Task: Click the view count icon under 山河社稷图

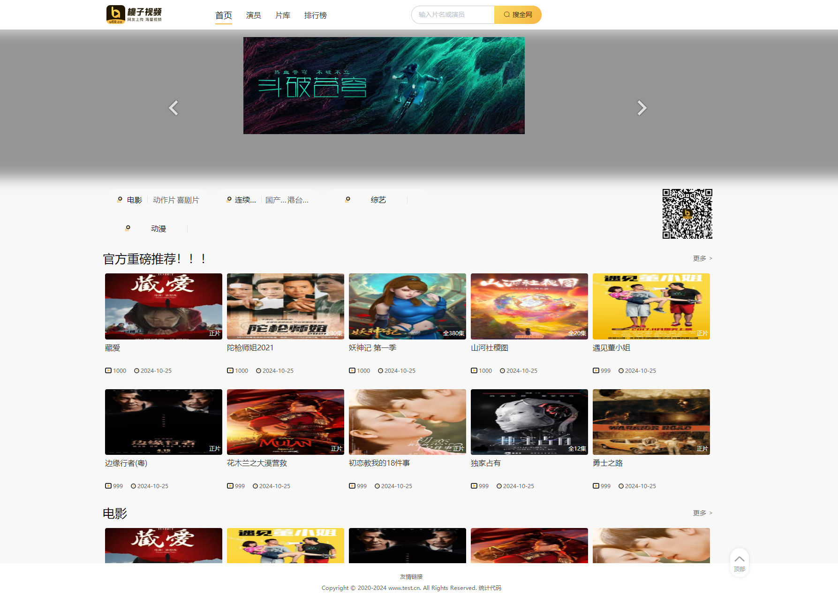Action: click(x=474, y=370)
